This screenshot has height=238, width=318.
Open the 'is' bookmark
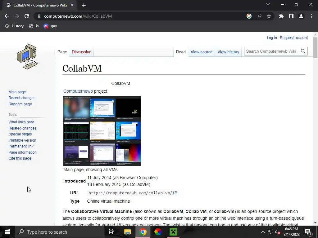pos(34,26)
